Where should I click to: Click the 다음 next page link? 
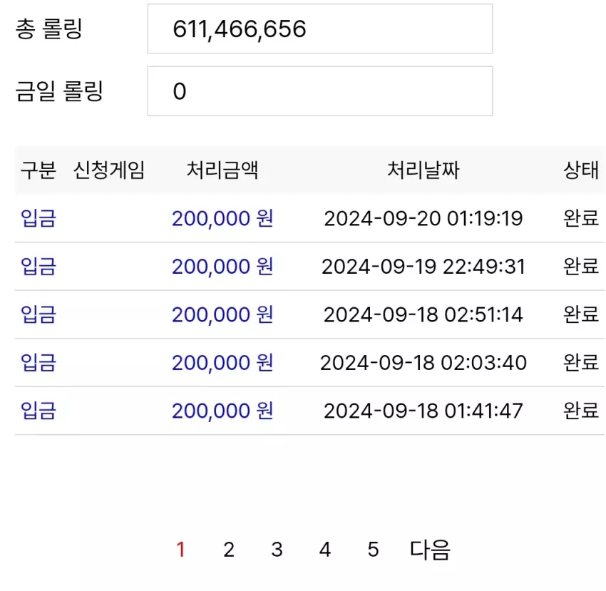430,550
